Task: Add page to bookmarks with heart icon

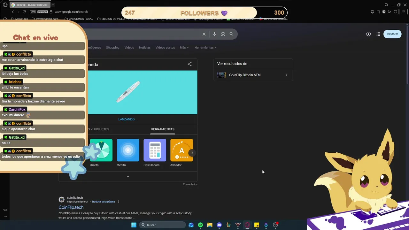Action: 395,12
